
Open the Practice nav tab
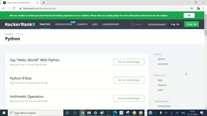coord(45,24)
